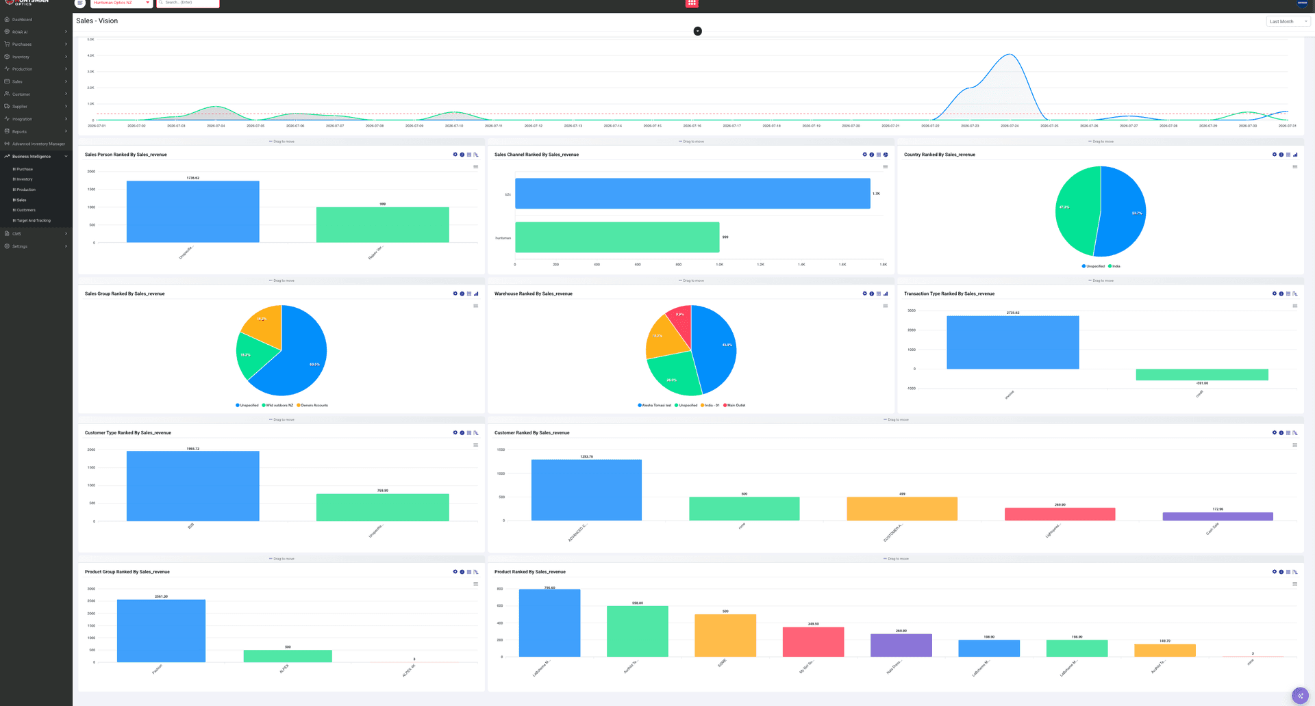
Task: Open BI Target And Tracking submenu item
Action: point(32,220)
